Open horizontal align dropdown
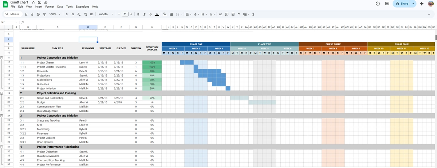437x168 pixels. click(188, 14)
